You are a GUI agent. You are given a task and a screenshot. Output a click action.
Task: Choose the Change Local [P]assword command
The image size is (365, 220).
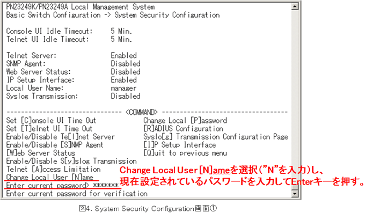pyautogui.click(x=185, y=121)
